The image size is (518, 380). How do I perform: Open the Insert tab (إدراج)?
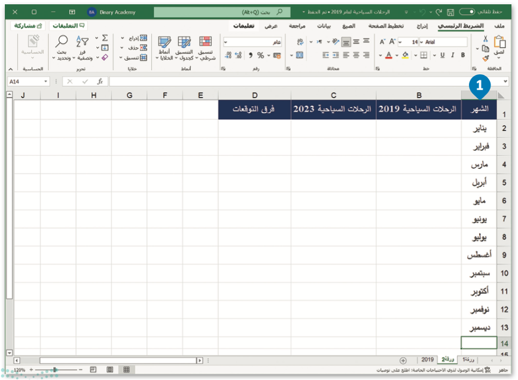(x=422, y=26)
